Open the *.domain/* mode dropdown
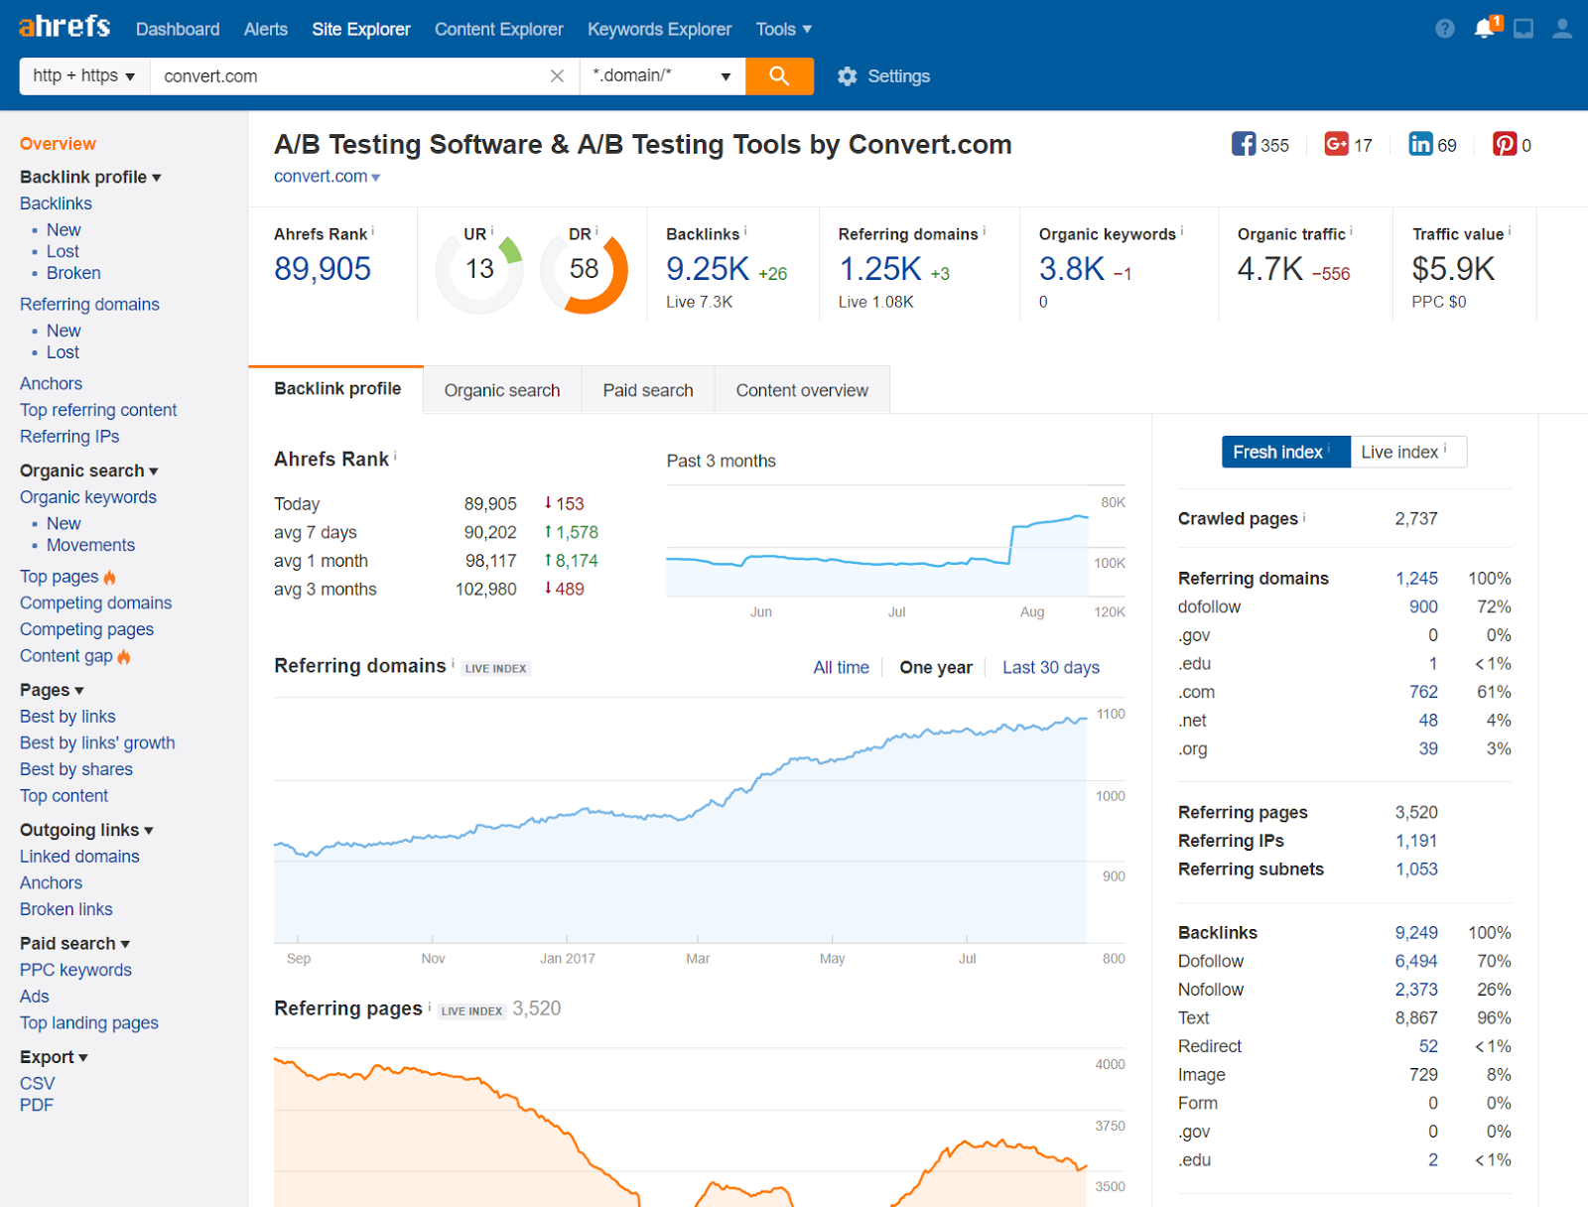 tap(662, 76)
